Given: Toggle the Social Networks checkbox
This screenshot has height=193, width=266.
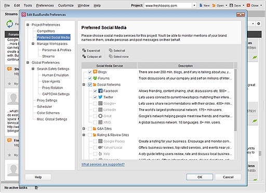Looking at the screenshot, I should pos(90,85).
